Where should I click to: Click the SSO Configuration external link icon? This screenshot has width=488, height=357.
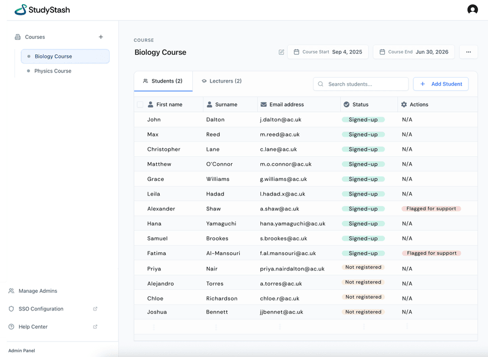point(95,309)
